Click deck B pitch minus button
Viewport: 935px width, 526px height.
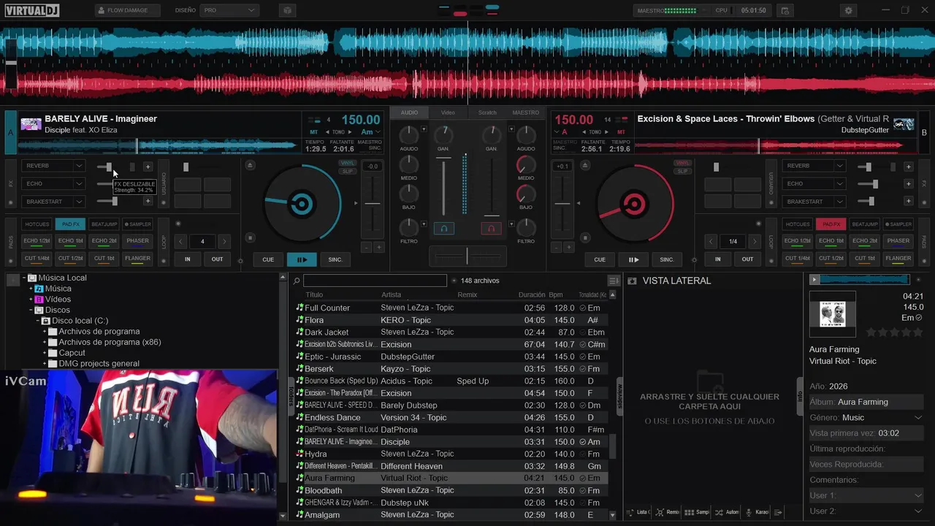click(557, 248)
